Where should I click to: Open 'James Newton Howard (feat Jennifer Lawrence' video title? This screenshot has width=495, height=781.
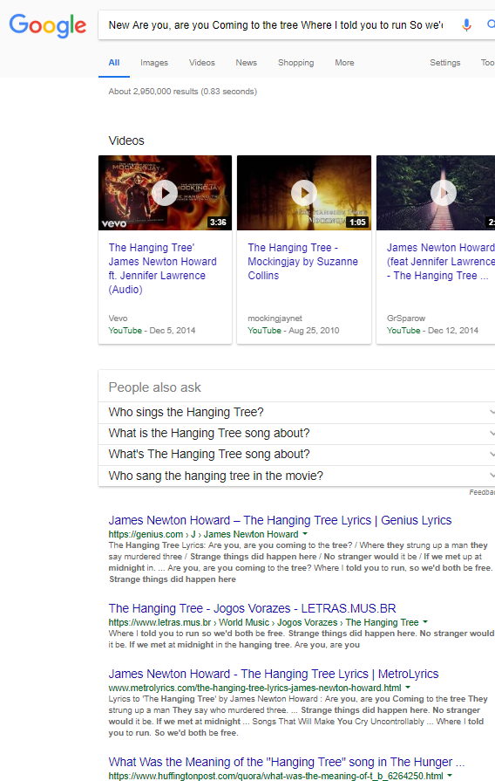441,262
